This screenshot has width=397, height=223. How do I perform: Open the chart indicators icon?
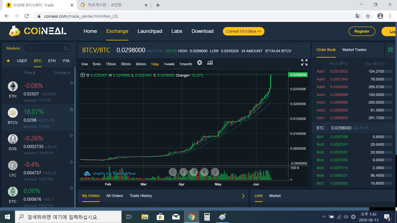click(210, 63)
